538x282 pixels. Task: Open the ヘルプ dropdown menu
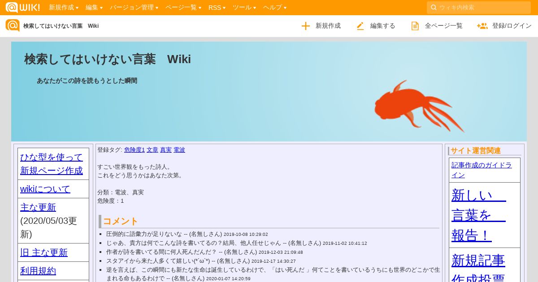click(x=275, y=7)
